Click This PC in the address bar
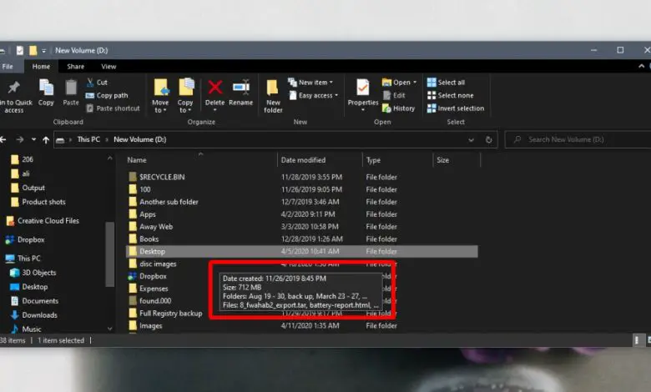Screen dimensions: 651x392 click(x=88, y=139)
